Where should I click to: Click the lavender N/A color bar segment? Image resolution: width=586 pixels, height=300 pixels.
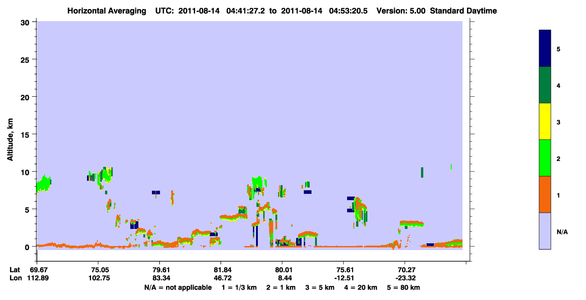click(545, 231)
